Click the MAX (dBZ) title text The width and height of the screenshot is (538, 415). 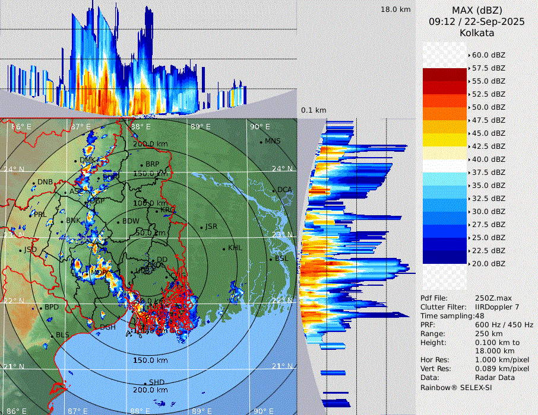(x=477, y=10)
